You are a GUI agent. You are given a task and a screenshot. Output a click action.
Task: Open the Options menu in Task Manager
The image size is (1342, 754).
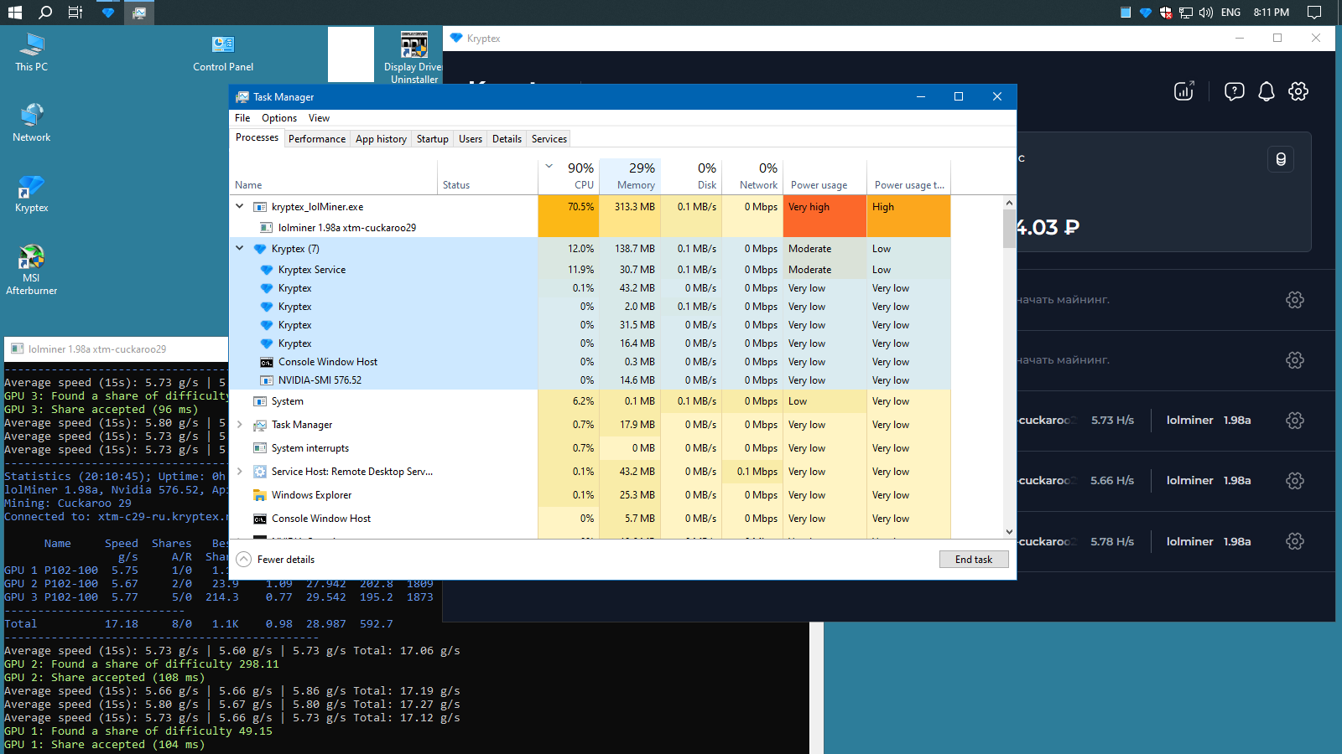278,118
